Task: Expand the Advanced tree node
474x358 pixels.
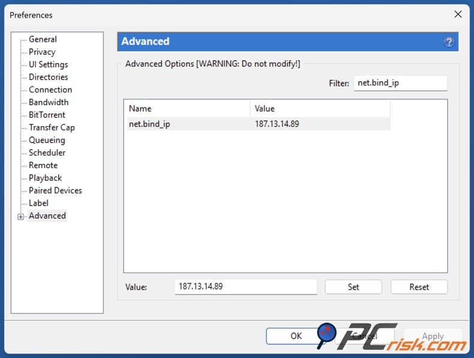Action: pos(20,217)
